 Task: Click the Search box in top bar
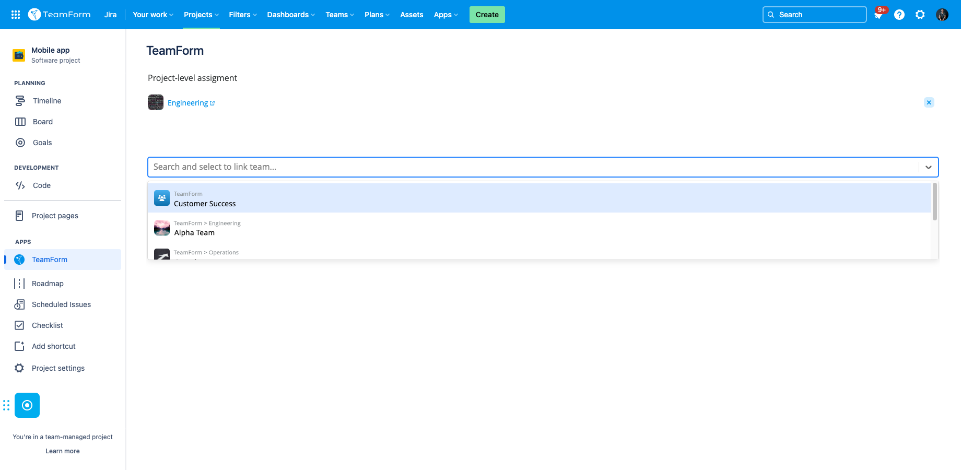814,15
